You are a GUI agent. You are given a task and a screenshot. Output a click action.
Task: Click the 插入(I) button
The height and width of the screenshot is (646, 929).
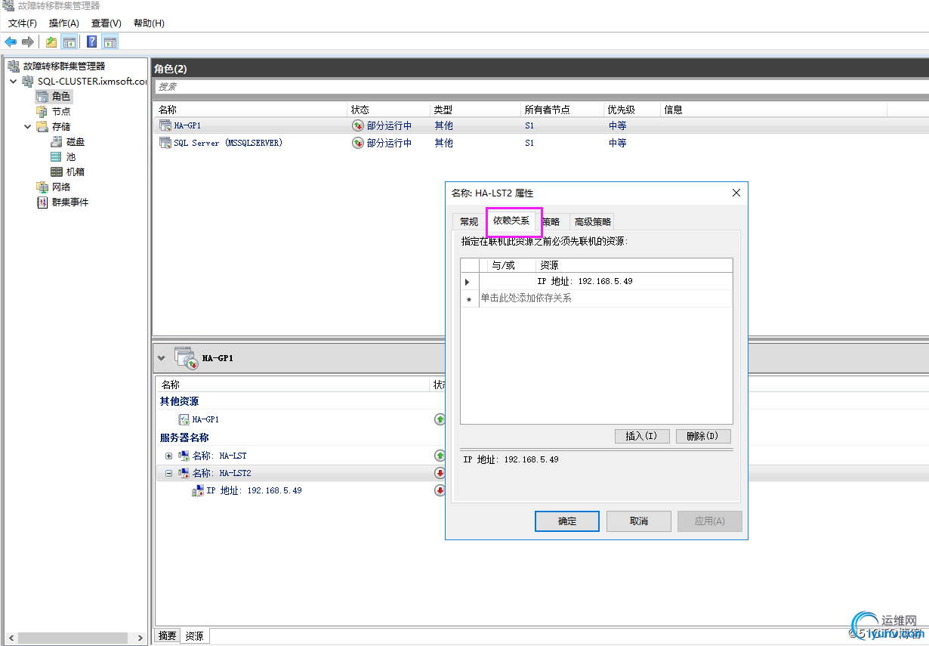click(642, 436)
